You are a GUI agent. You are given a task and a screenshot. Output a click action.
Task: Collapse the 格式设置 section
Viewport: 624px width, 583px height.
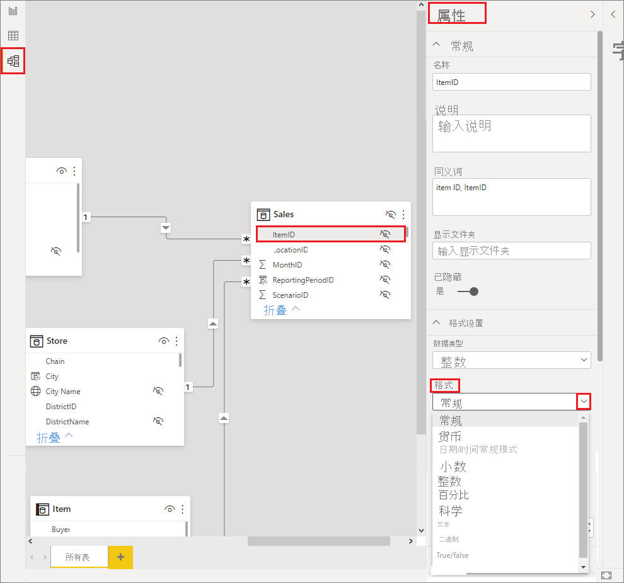(x=436, y=323)
